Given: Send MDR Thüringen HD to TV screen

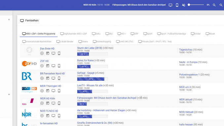Looking at the screenshot, I should click(53, 91).
